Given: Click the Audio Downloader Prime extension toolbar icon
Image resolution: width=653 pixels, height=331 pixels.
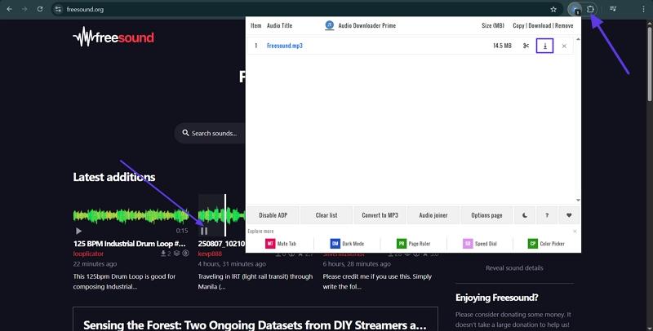Looking at the screenshot, I should click(575, 9).
